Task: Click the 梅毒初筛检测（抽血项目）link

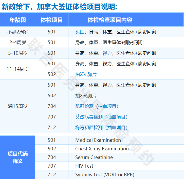Action: coord(101,128)
